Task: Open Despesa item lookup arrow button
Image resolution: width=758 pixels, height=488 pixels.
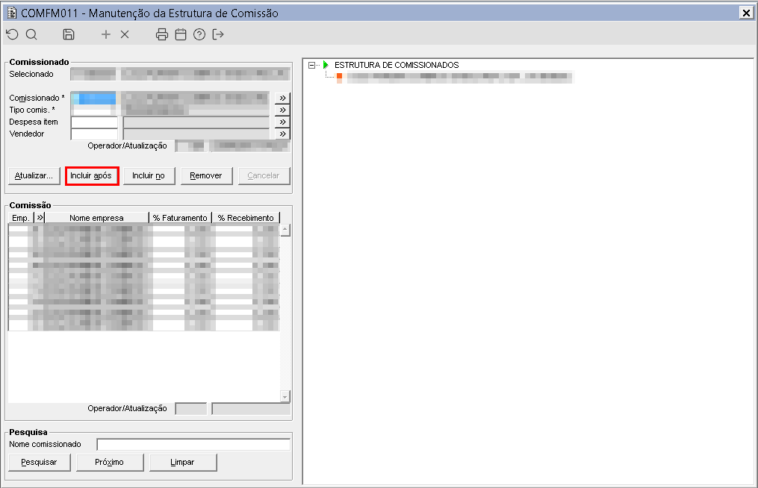Action: 282,122
